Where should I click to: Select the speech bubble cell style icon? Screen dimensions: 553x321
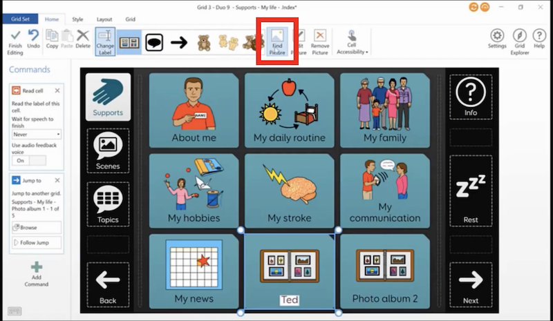point(154,42)
